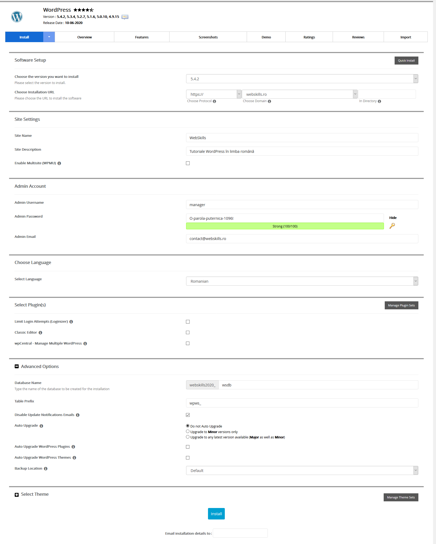Uncheck Disable Update Notifications Emails
Viewport: 436px width, 544px height.
point(188,415)
